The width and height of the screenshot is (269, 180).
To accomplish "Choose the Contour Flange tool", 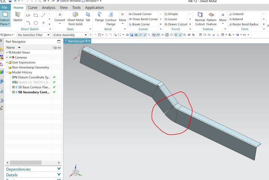I will tap(111, 16).
